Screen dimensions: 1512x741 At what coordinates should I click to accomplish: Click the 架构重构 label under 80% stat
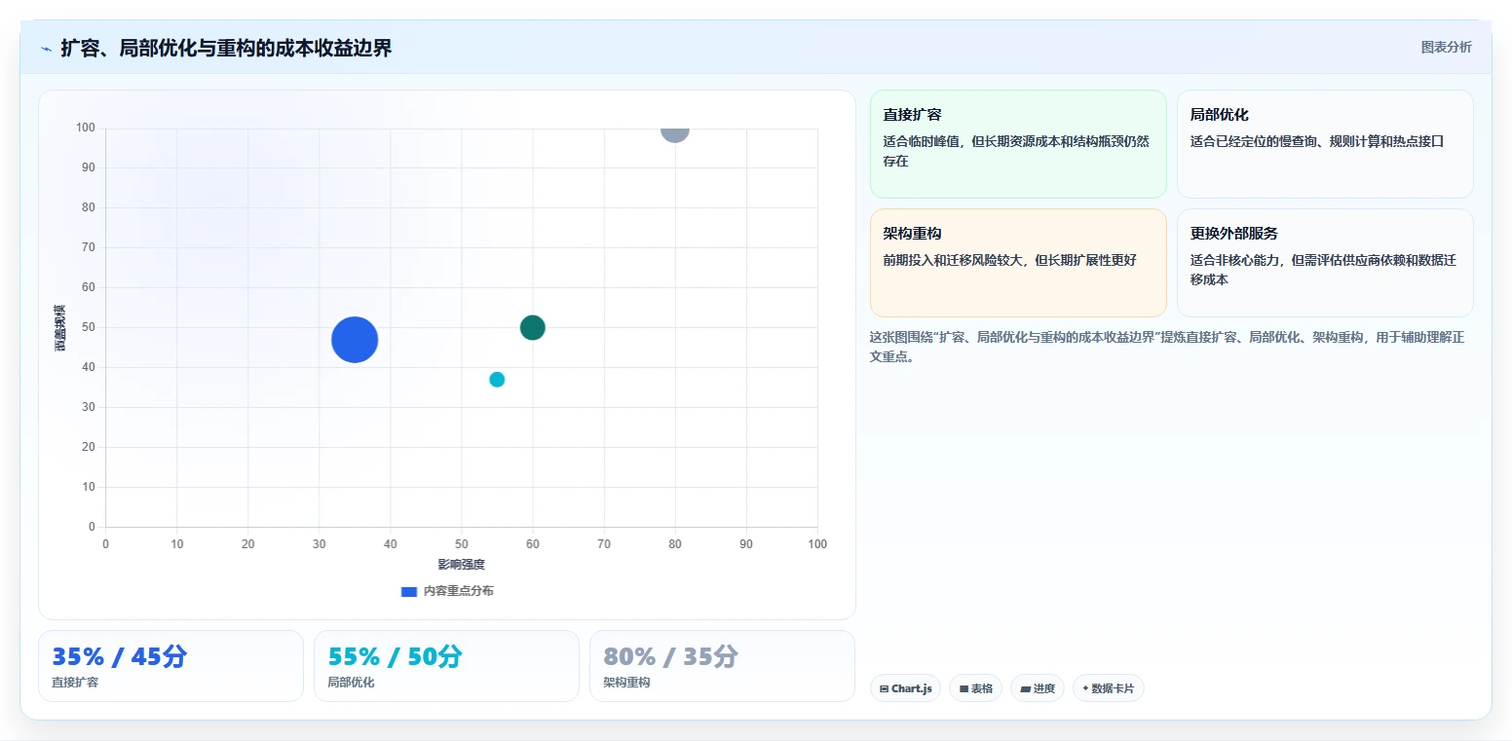click(626, 683)
